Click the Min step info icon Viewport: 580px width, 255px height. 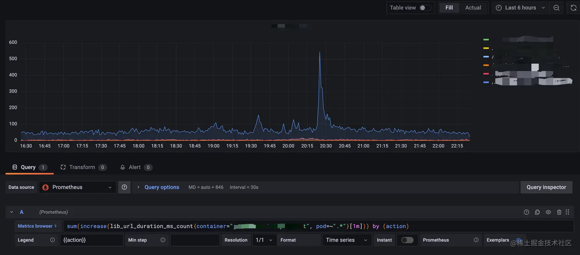click(x=163, y=240)
